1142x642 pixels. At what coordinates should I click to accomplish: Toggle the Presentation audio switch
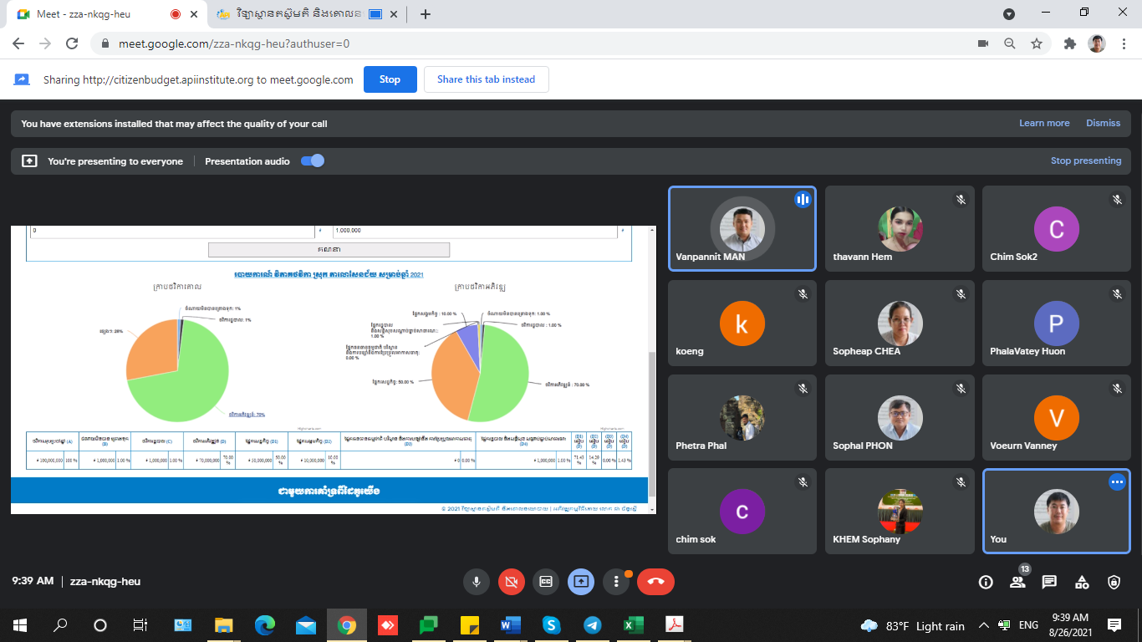coord(313,161)
